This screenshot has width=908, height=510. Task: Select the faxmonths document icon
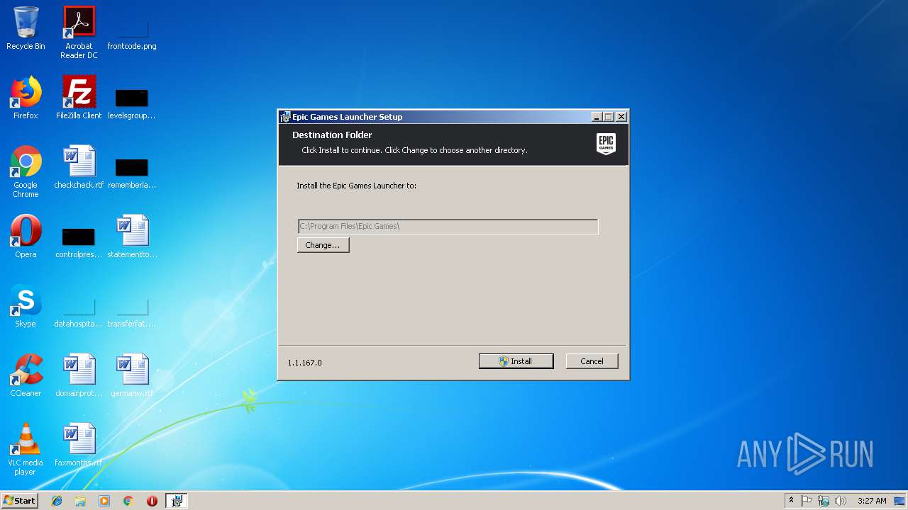click(x=79, y=445)
